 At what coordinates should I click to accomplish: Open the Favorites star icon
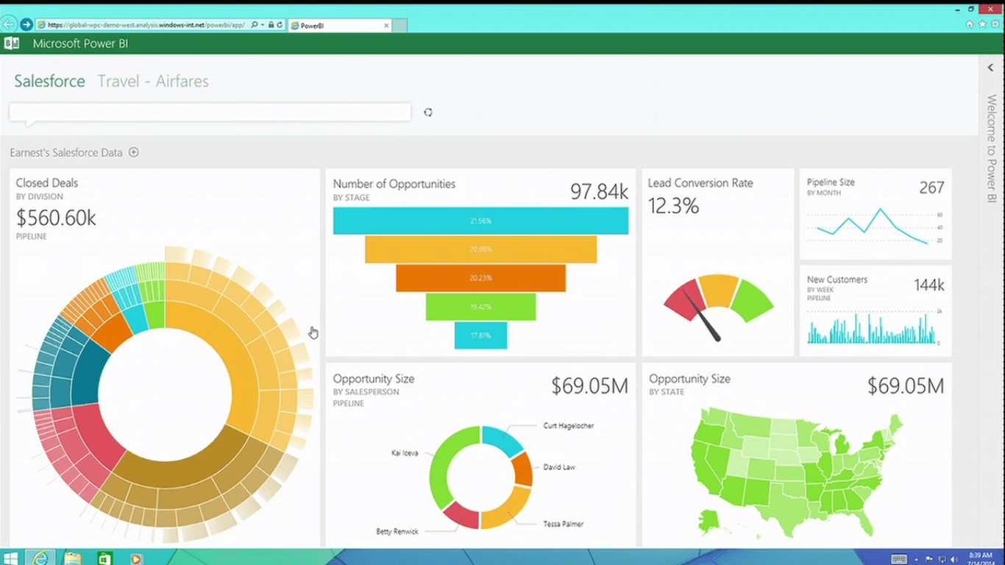point(982,24)
